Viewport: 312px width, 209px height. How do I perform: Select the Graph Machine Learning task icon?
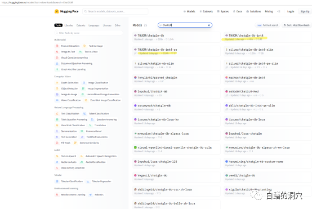click(57, 69)
